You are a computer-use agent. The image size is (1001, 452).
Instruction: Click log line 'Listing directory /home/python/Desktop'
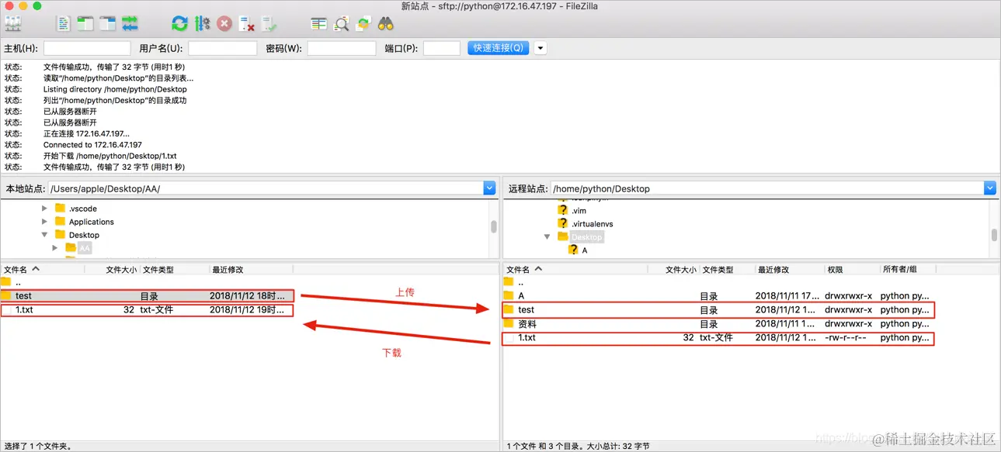(115, 89)
